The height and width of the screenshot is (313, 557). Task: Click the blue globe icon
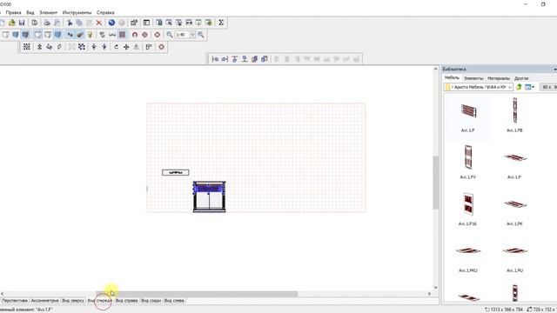click(111, 23)
